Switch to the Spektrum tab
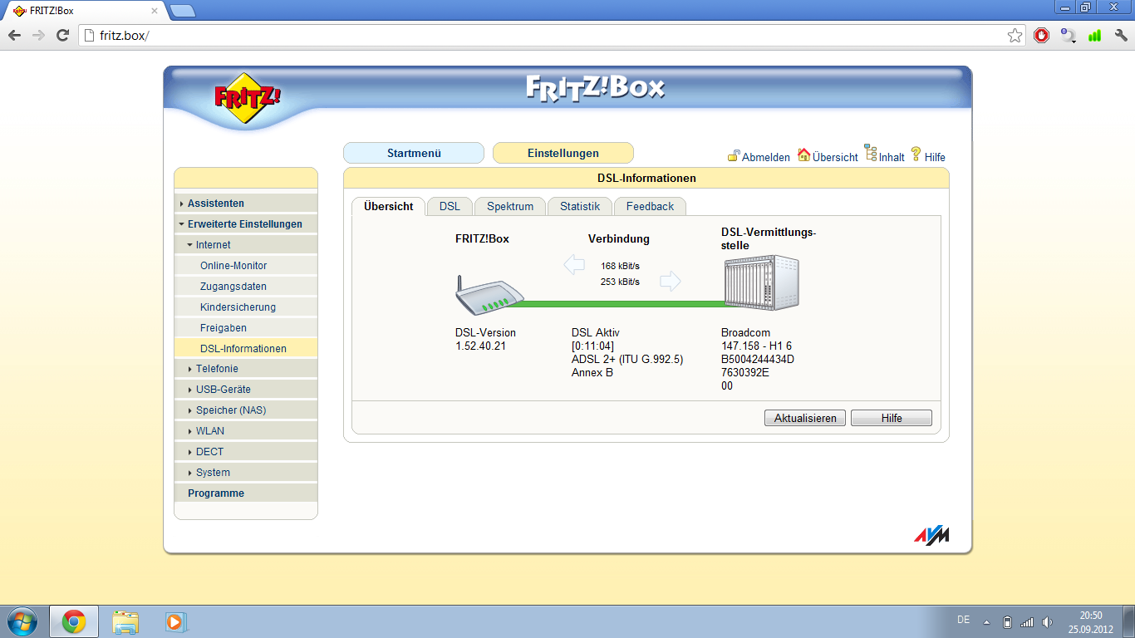 tap(510, 206)
